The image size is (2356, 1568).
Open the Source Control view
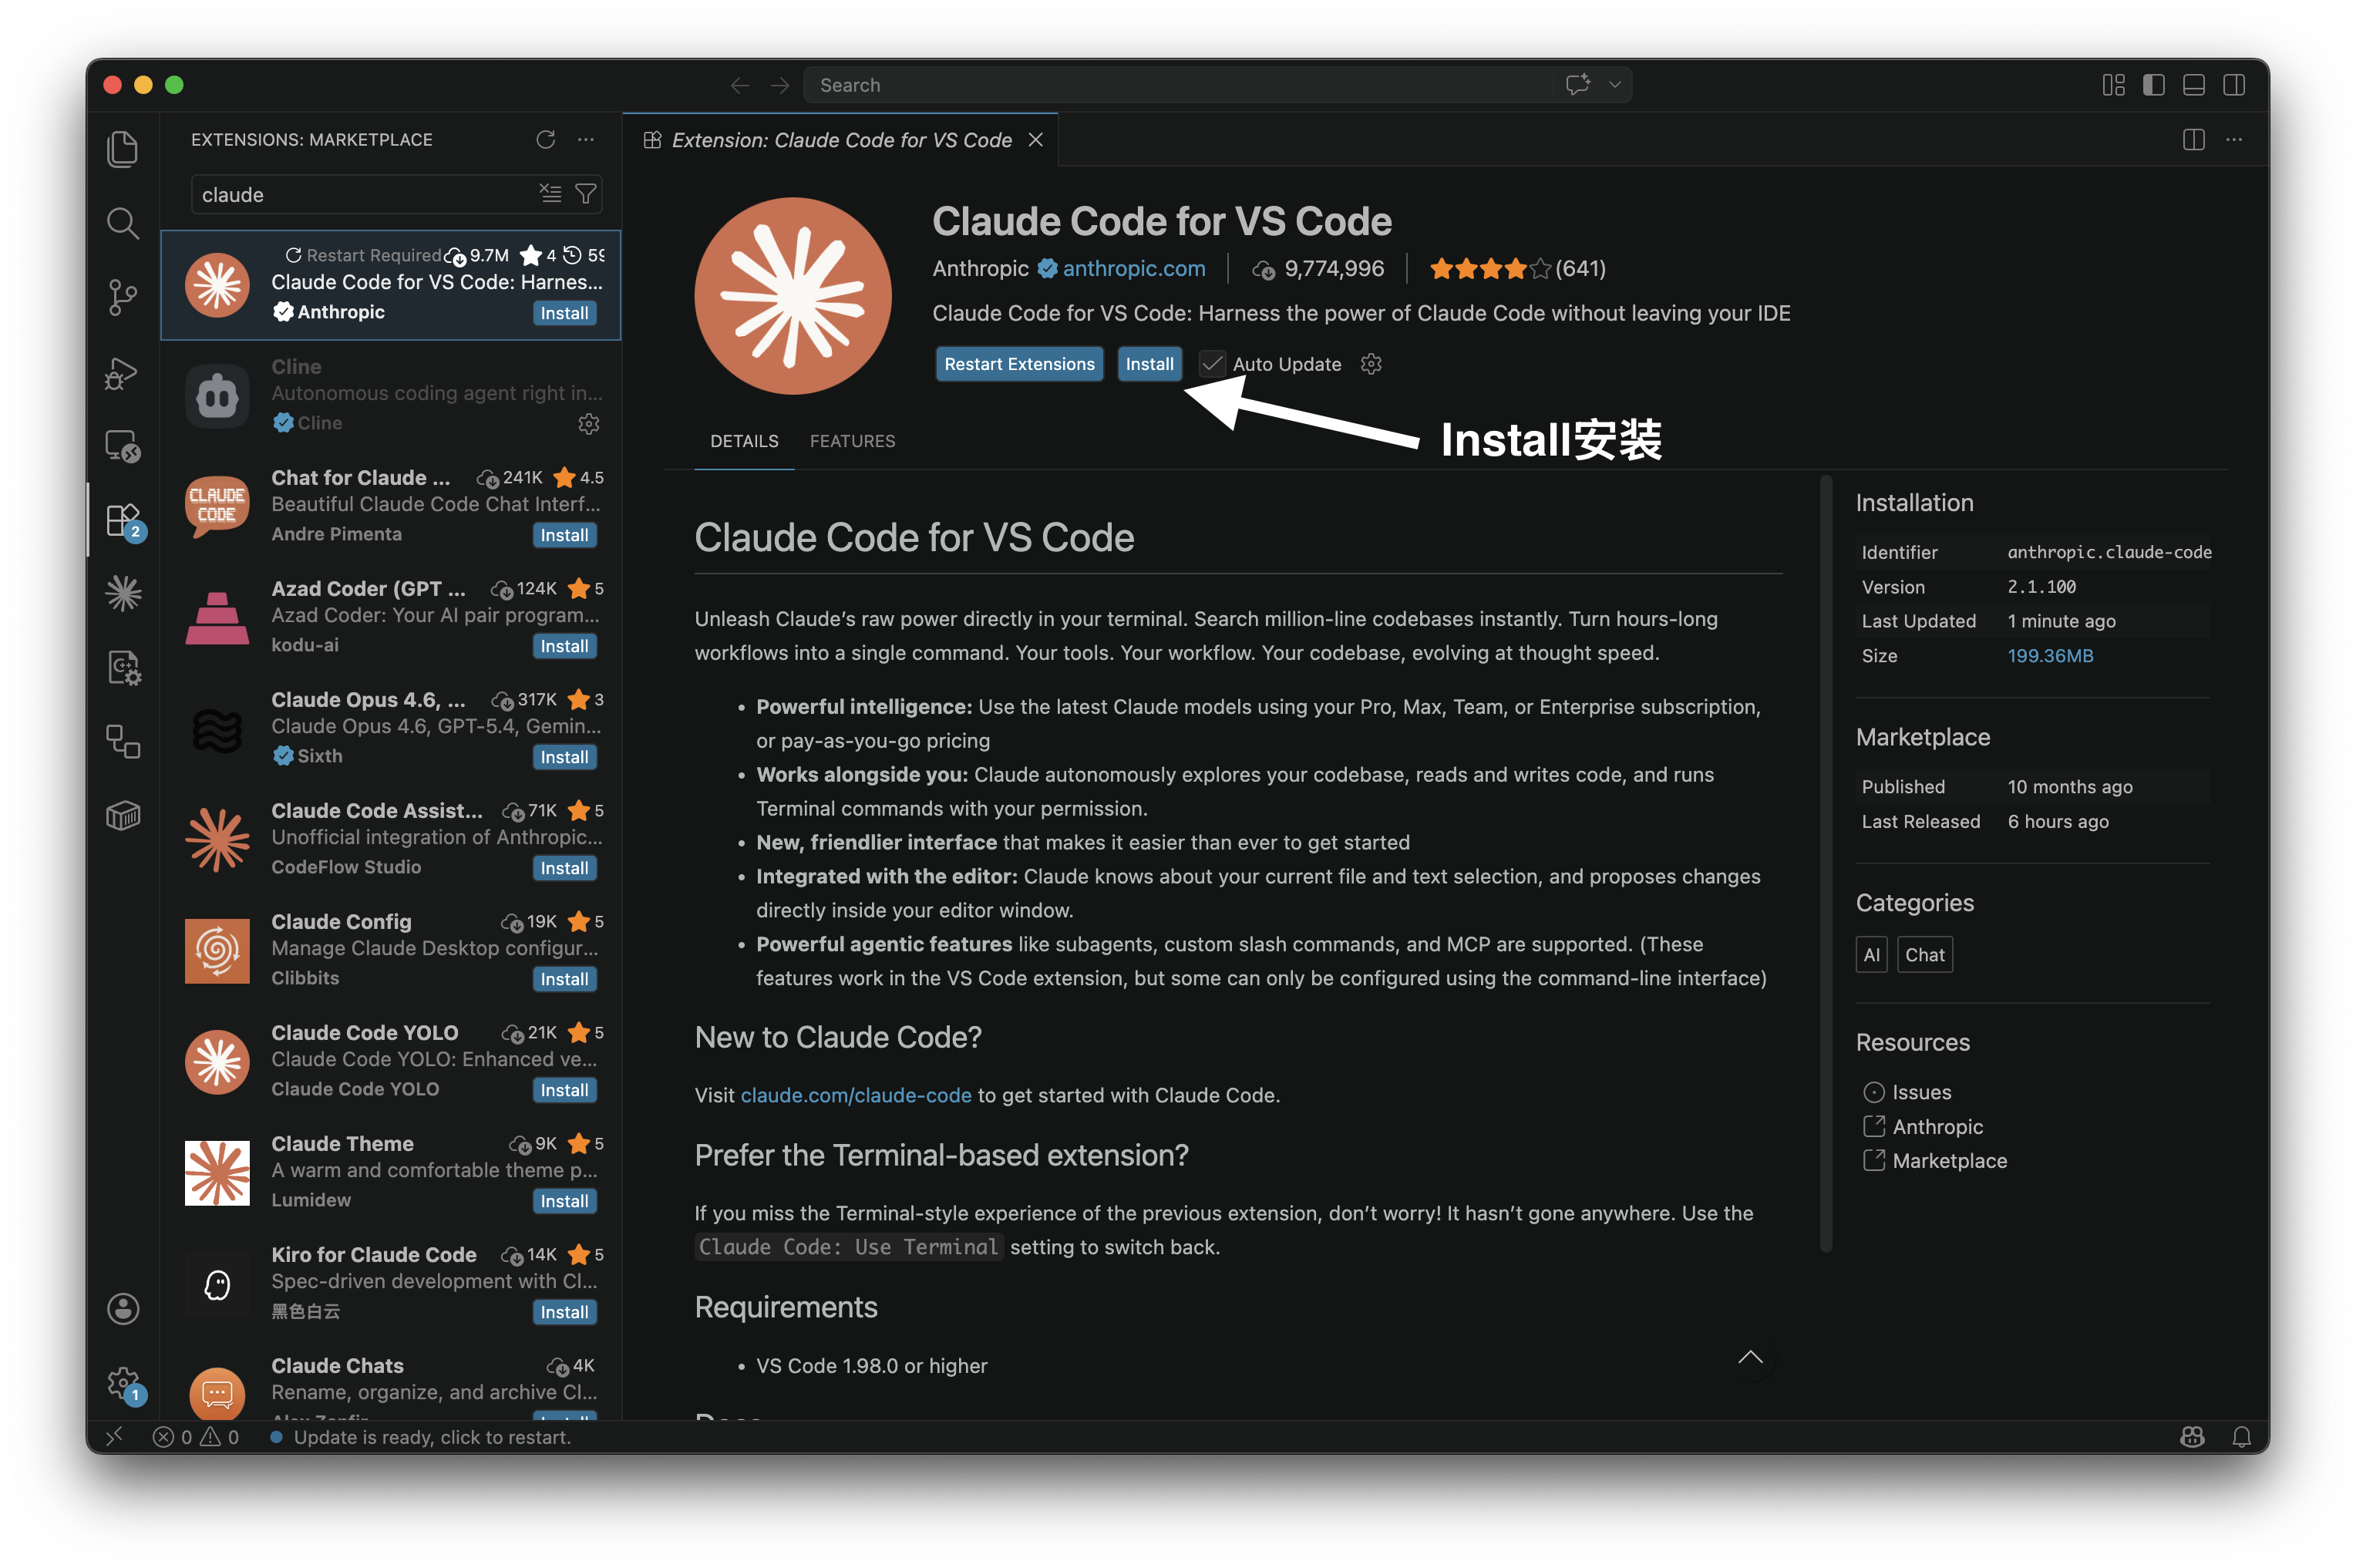123,297
